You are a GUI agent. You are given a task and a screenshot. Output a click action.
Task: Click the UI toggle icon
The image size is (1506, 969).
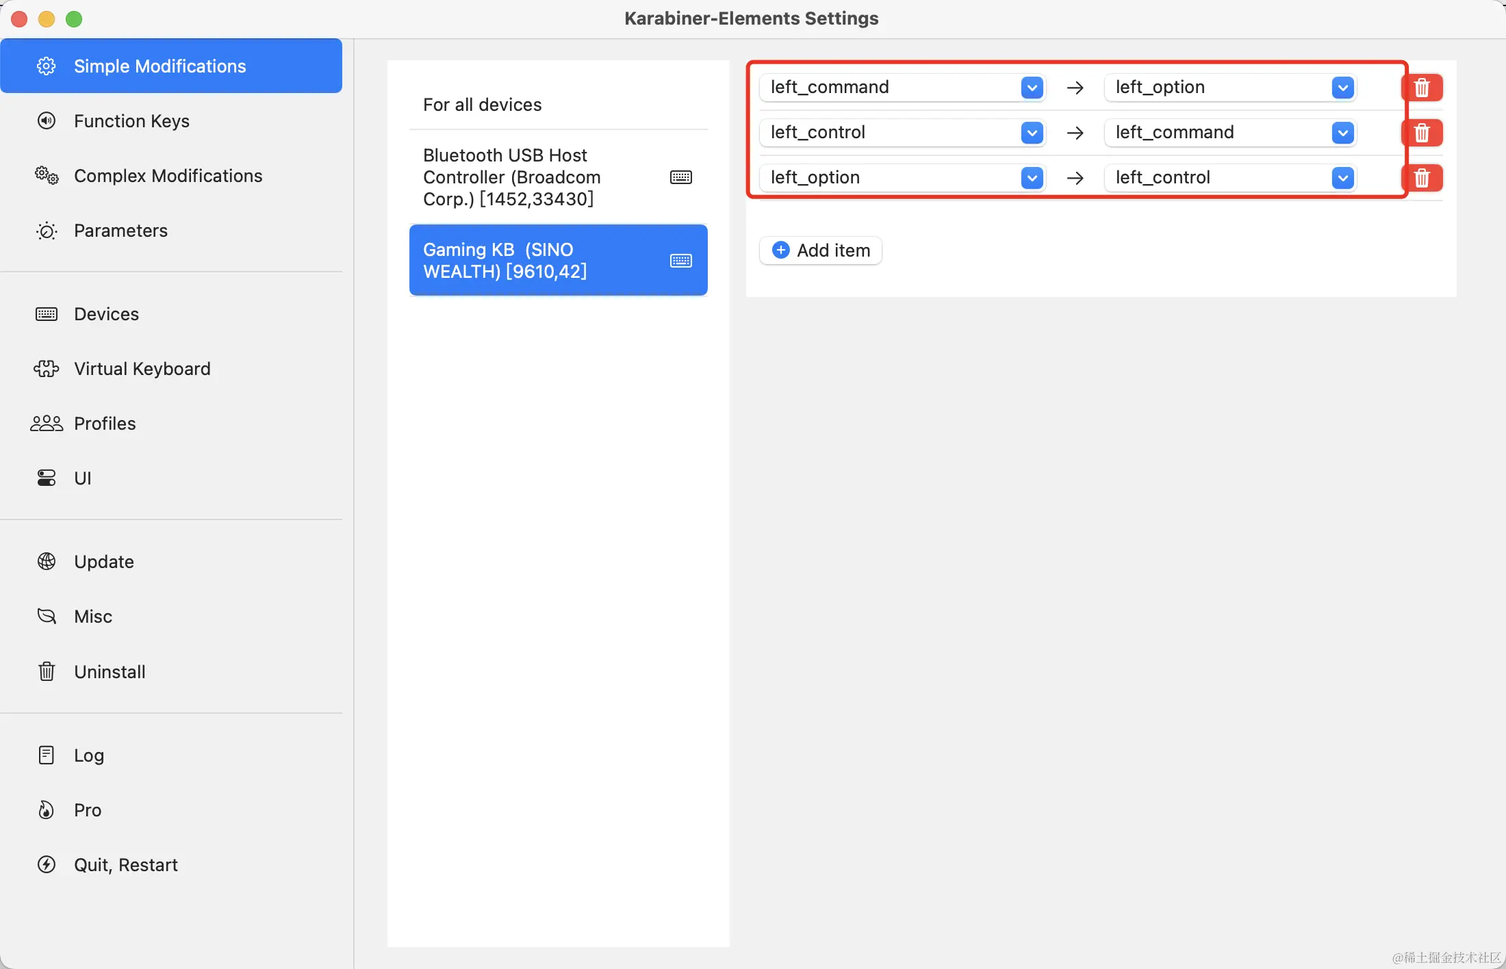[47, 478]
